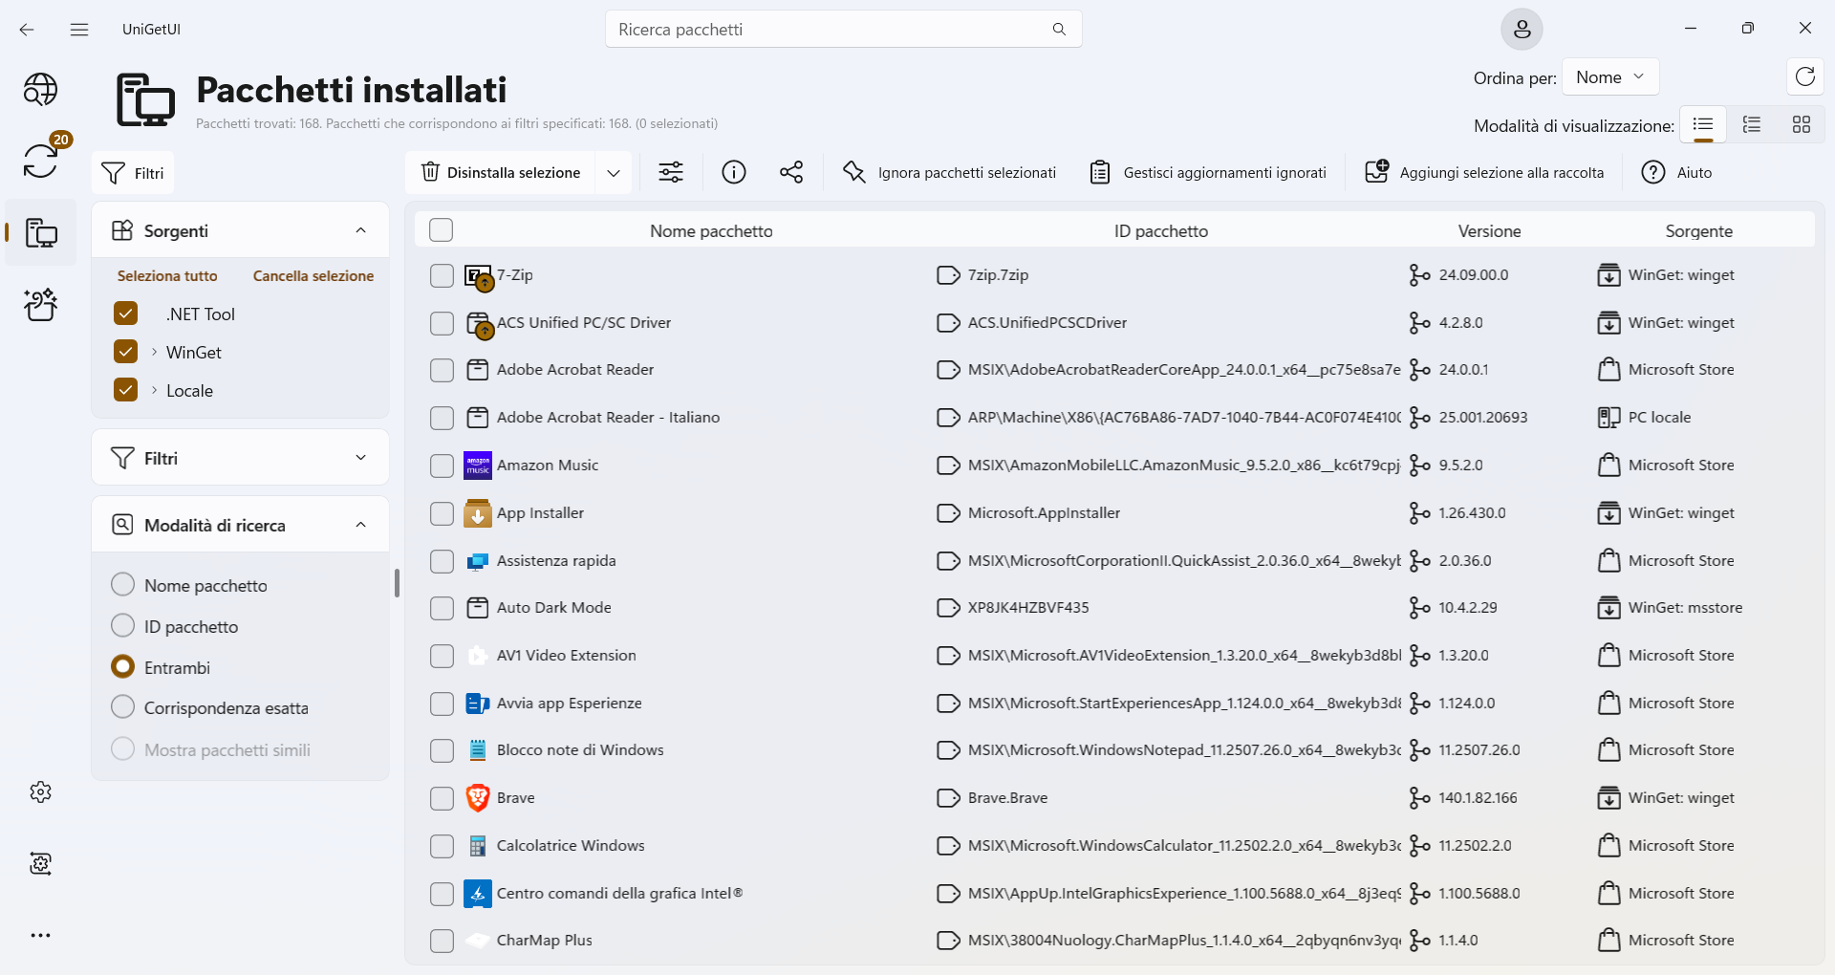Open the Ordina per Nome dropdown
1835x975 pixels.
[x=1610, y=77]
